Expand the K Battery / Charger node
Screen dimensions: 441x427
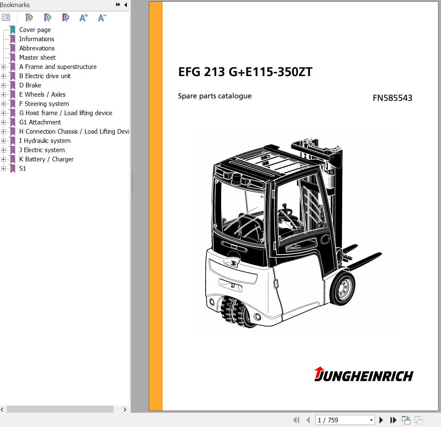(3, 159)
